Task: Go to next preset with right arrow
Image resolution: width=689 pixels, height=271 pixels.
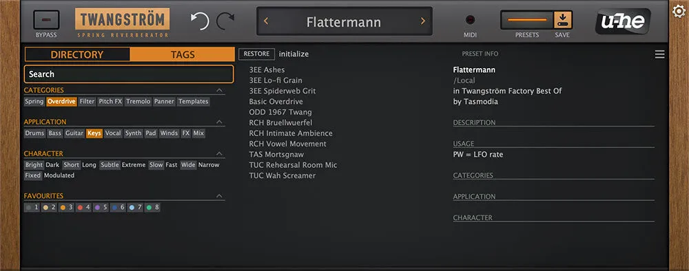Action: [423, 21]
